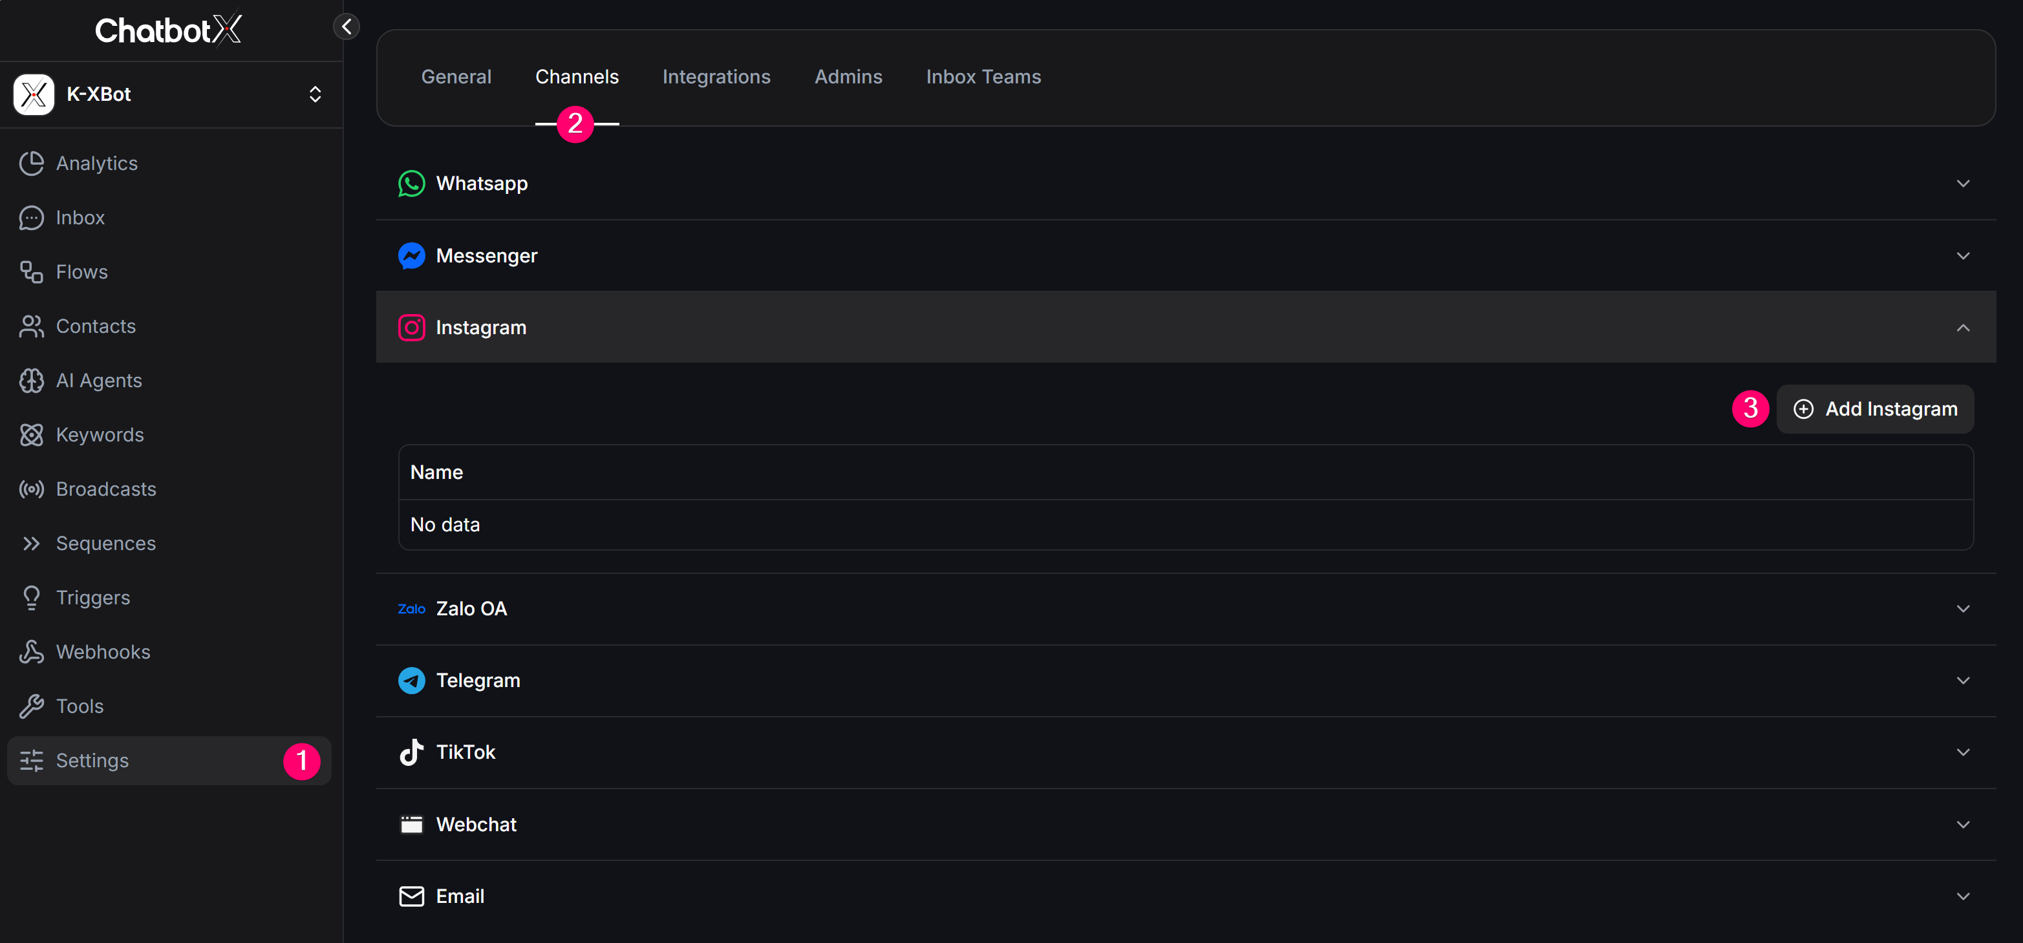
Task: Click the Triggers lightbulb icon
Action: (x=32, y=597)
